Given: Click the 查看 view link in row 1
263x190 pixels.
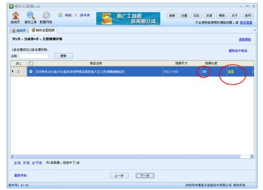Looking at the screenshot, I should (x=231, y=72).
